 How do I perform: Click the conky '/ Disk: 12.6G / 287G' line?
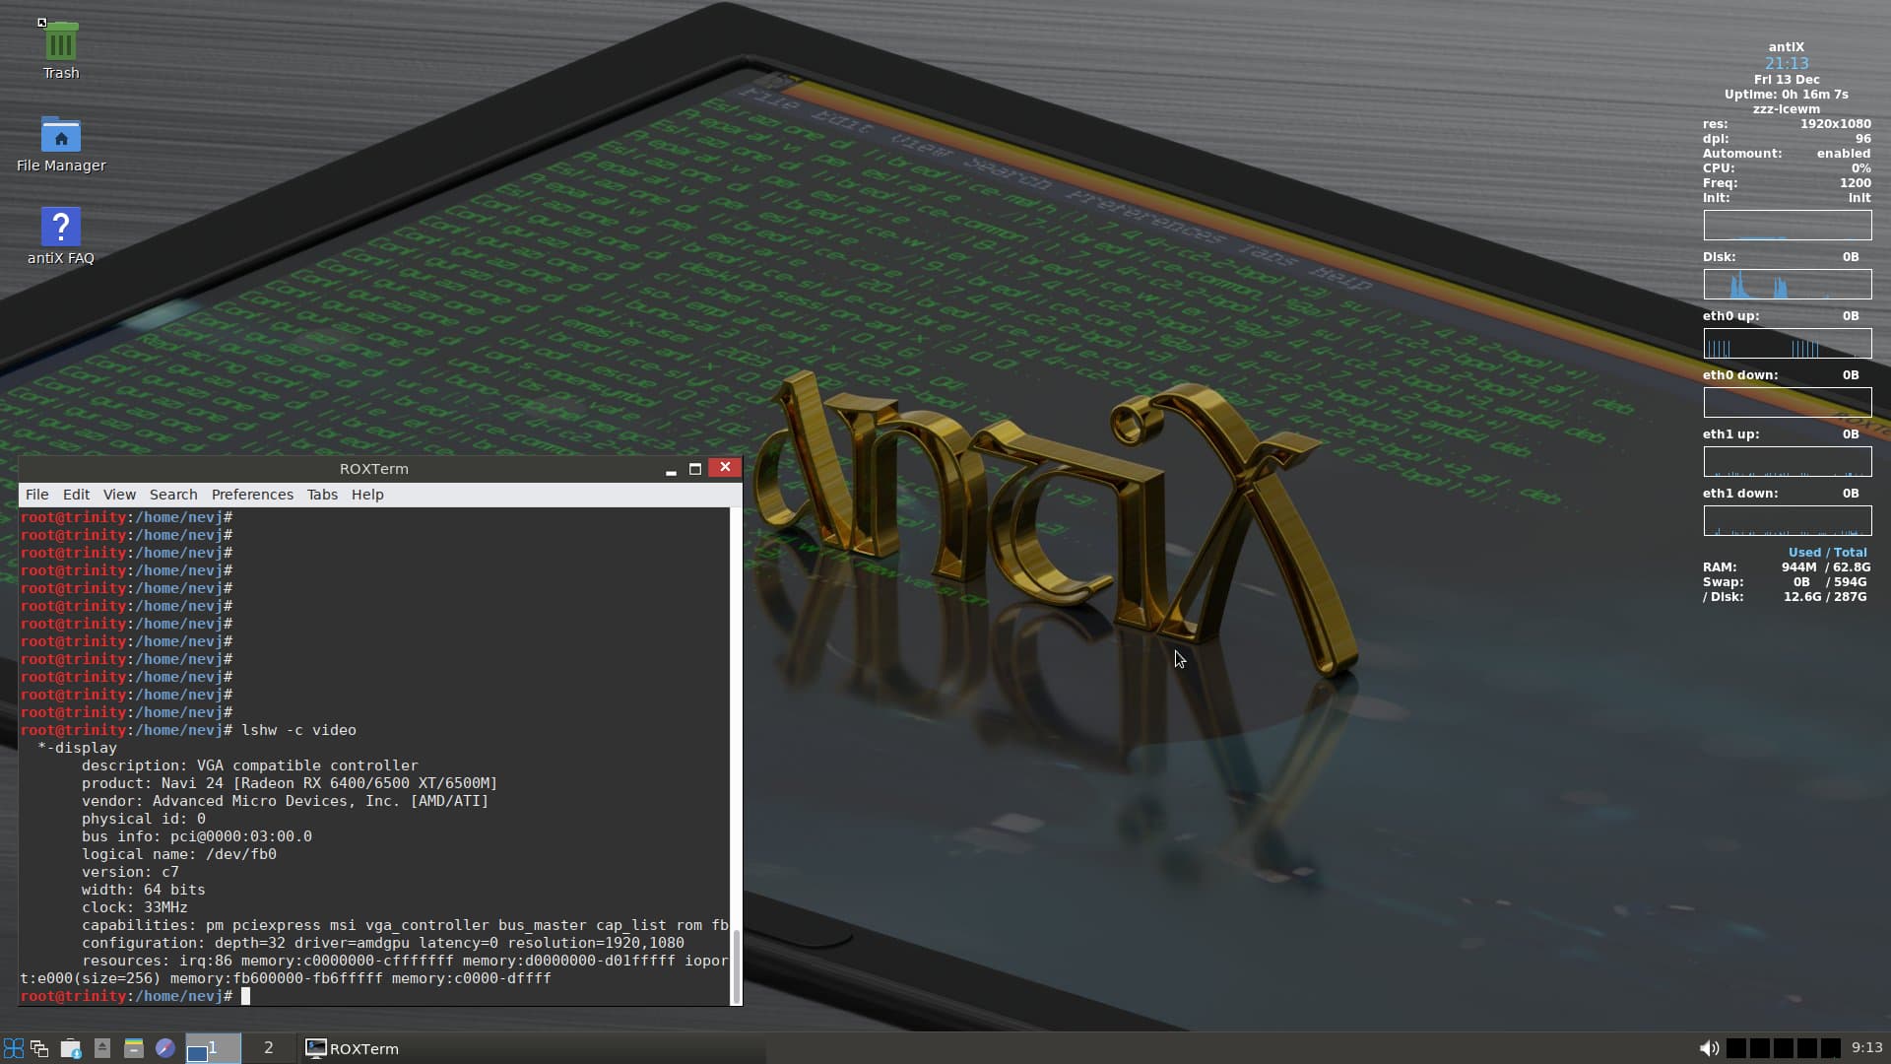click(x=1786, y=597)
